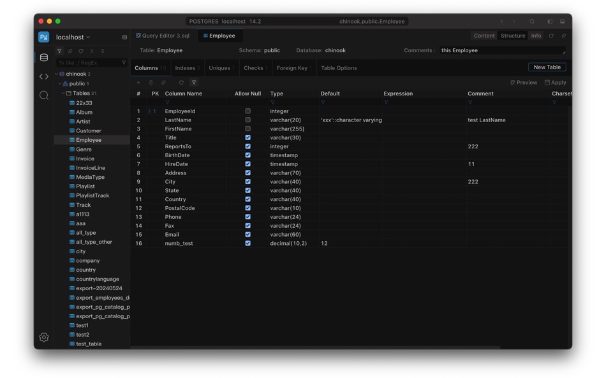This screenshot has width=606, height=378.
Task: Select the PlaylistTrack table in tree
Action: pos(92,195)
